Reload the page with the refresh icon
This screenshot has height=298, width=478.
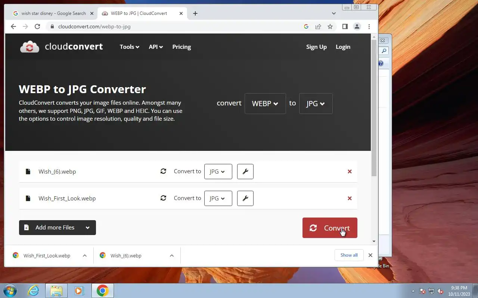37,26
